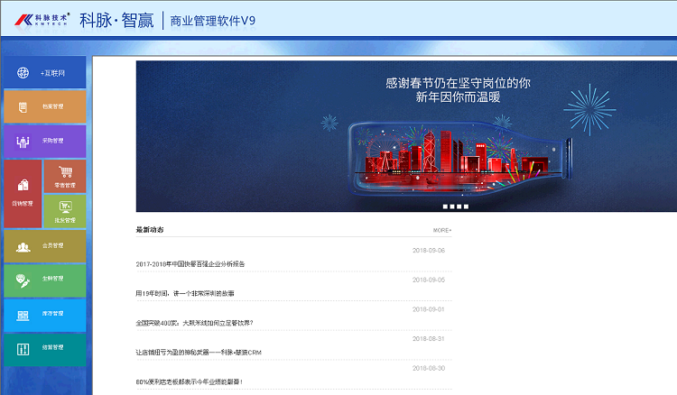Open article 用19年时间，讲一个非常深圳的故事
The image size is (677, 395).
[x=185, y=293]
